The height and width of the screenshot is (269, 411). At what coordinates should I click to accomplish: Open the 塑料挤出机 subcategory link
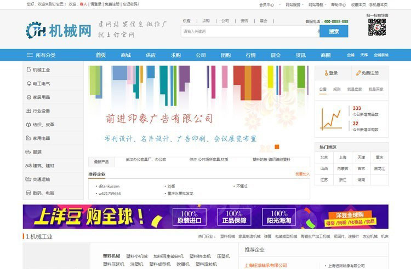click(x=200, y=256)
